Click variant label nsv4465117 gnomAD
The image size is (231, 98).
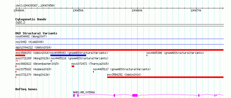(122, 69)
